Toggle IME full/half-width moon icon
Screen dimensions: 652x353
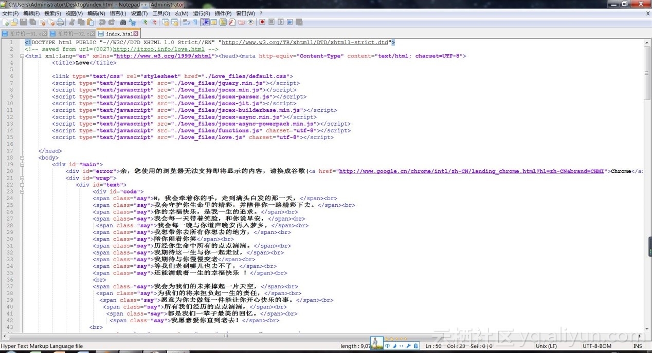tap(394, 346)
